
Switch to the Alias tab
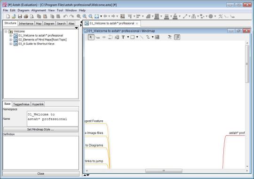coord(71,23)
